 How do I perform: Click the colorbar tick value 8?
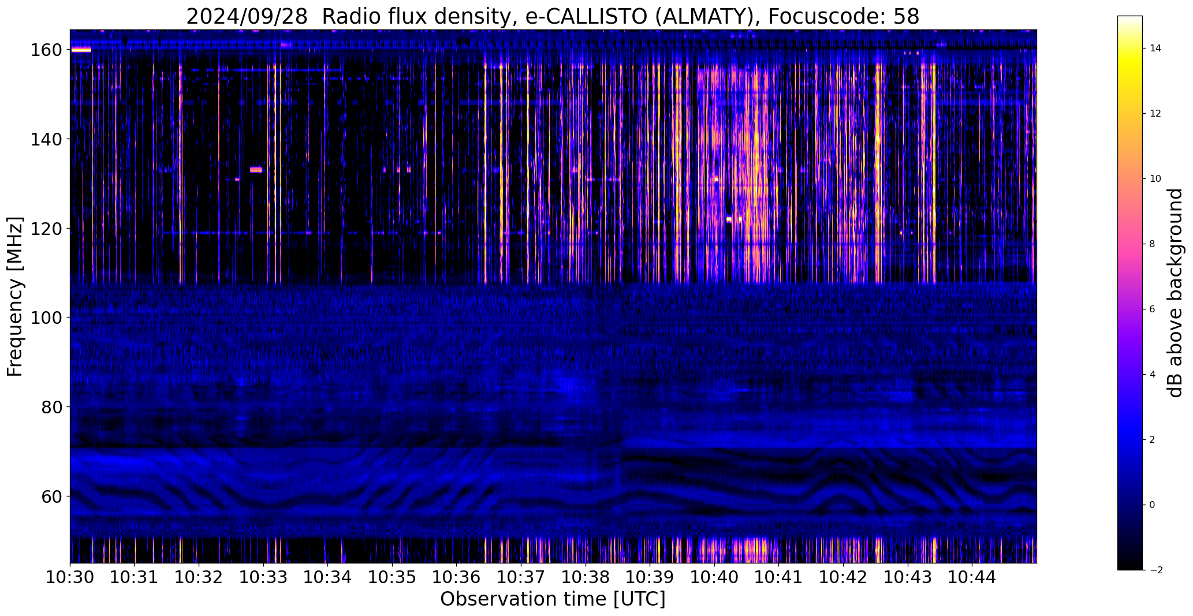click(1152, 244)
